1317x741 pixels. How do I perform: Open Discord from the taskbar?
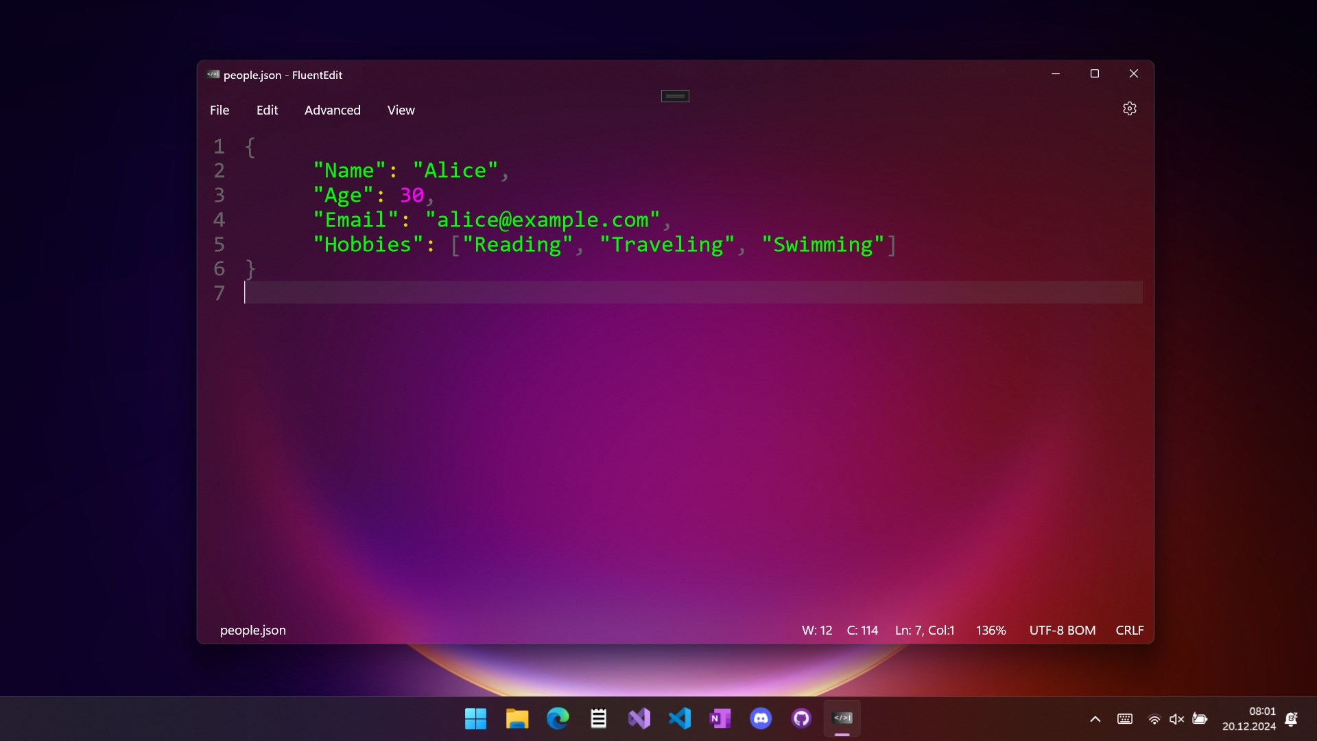pos(761,718)
